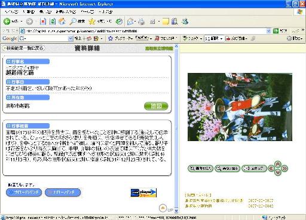Open the address bar URL dropdown

point(268,31)
